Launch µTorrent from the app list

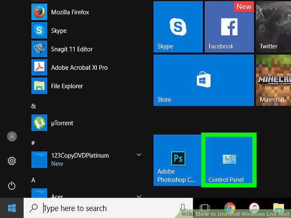click(x=86, y=123)
